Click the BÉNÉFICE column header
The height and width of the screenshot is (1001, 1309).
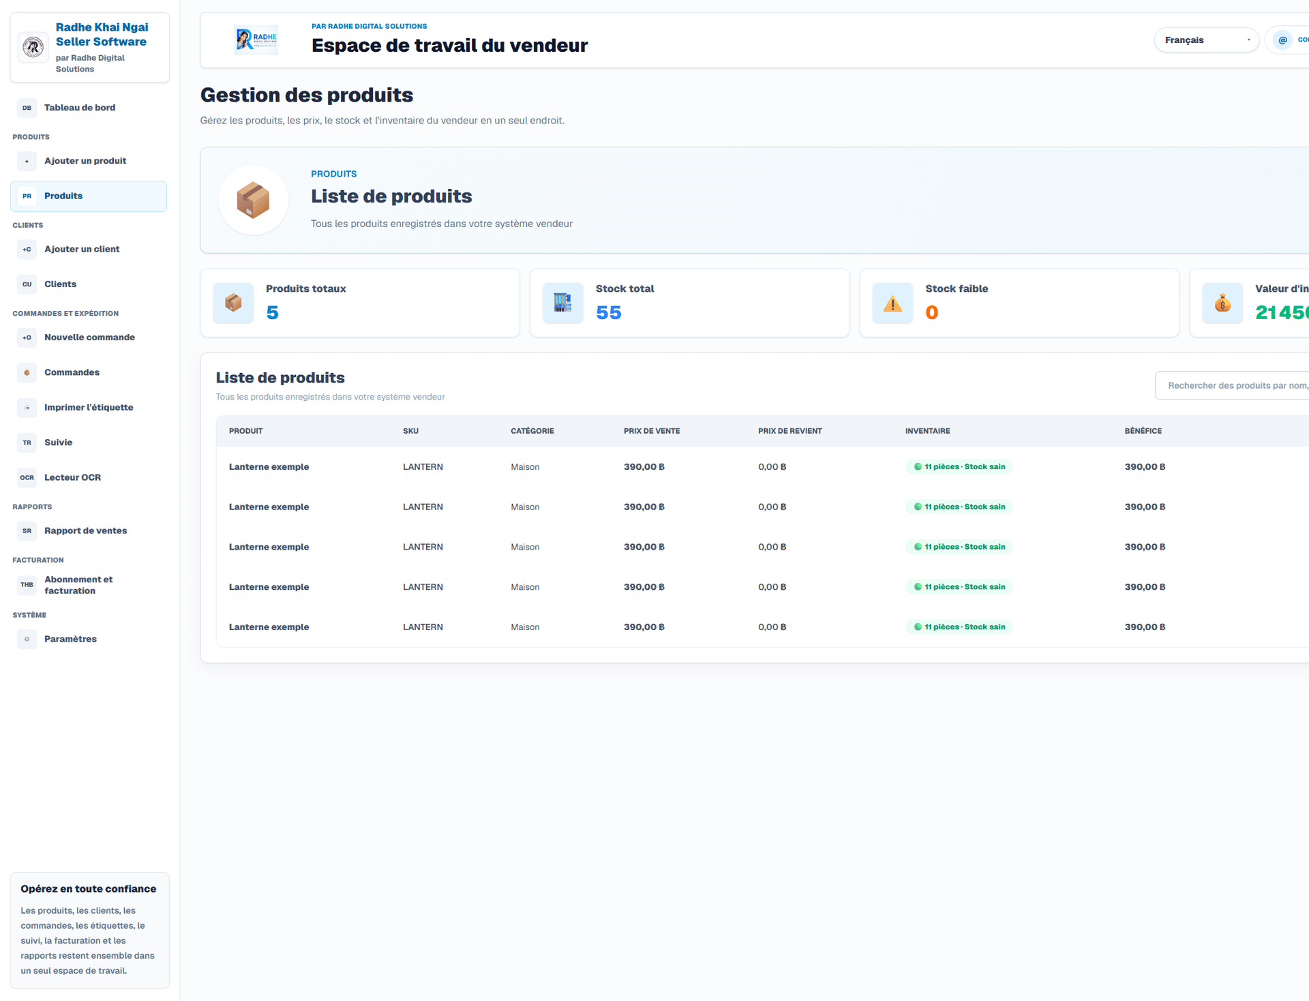1143,431
